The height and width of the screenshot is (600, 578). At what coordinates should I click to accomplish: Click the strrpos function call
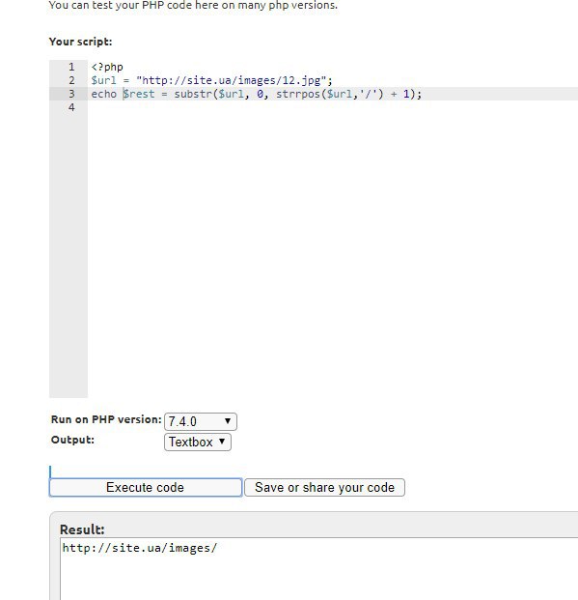tap(298, 94)
